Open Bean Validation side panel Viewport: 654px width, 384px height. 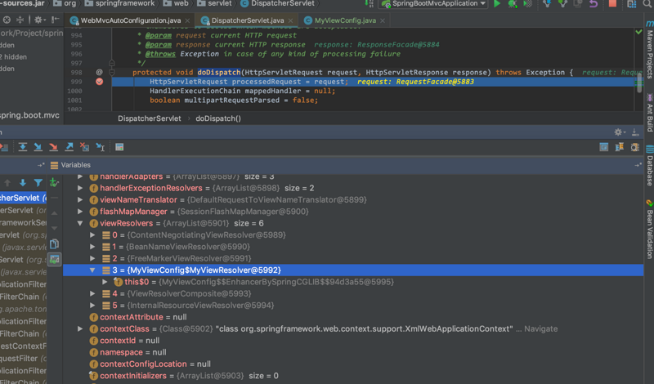pos(649,230)
